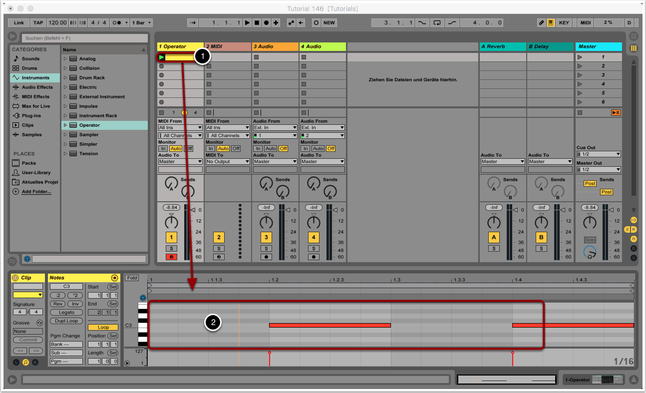Screen dimensions: 646x393
Task: Select the Sampler instrument in list
Action: [x=89, y=135]
